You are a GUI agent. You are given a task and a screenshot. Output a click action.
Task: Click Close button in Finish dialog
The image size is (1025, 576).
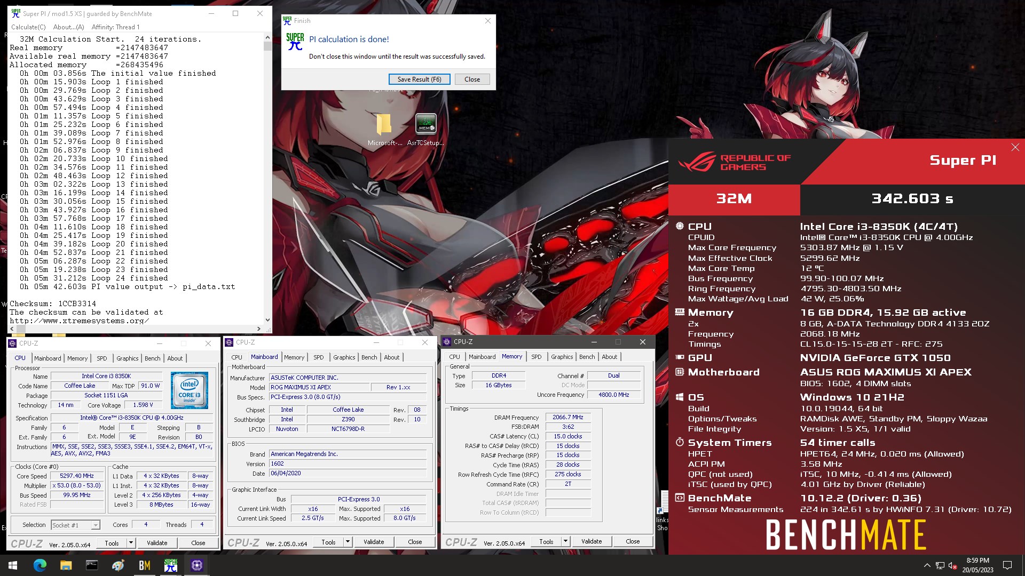(x=472, y=79)
